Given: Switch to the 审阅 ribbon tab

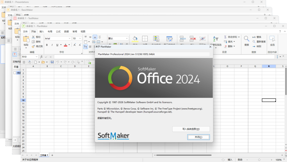Looking at the screenshot, I should 75,32.
